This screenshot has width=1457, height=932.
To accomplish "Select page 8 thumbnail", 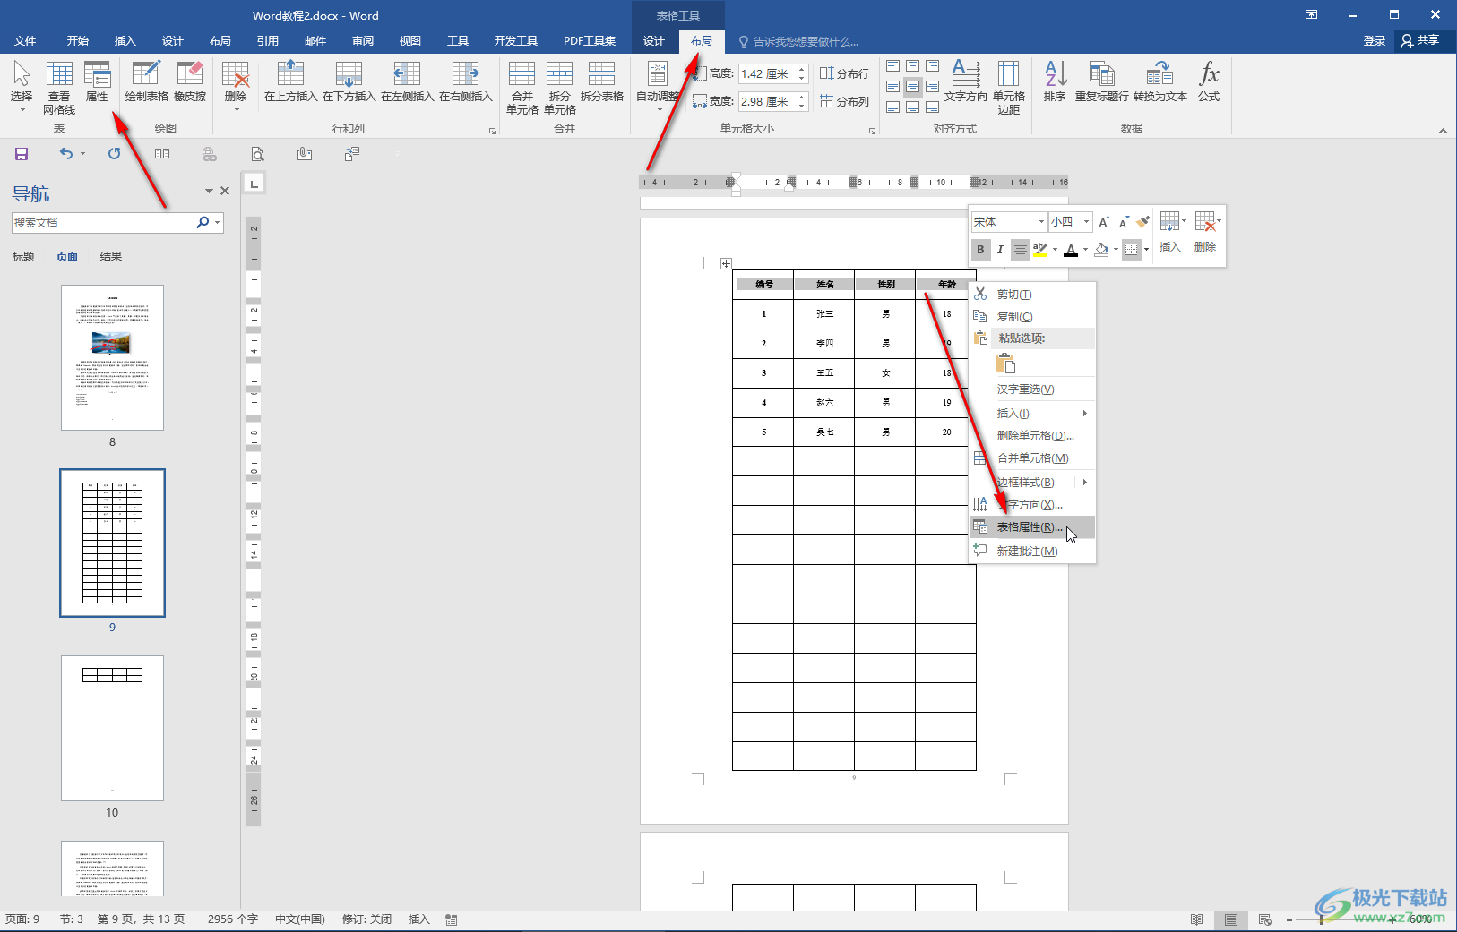I will pos(112,357).
